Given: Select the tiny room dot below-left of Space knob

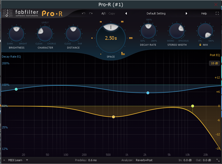Looking at the screenshot, I should (x=101, y=54).
